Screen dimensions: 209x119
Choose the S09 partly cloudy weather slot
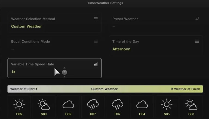tap(44, 107)
